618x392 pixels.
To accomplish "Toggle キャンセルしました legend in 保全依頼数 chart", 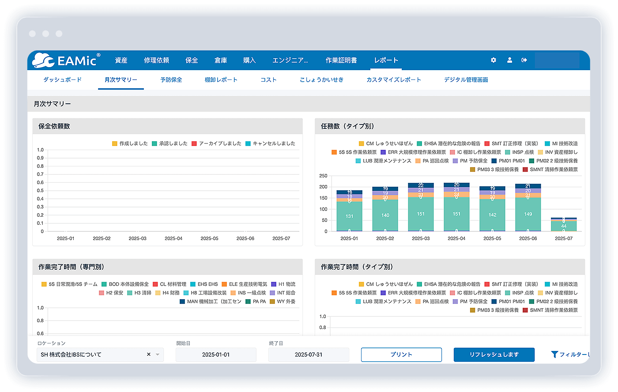I will (270, 143).
